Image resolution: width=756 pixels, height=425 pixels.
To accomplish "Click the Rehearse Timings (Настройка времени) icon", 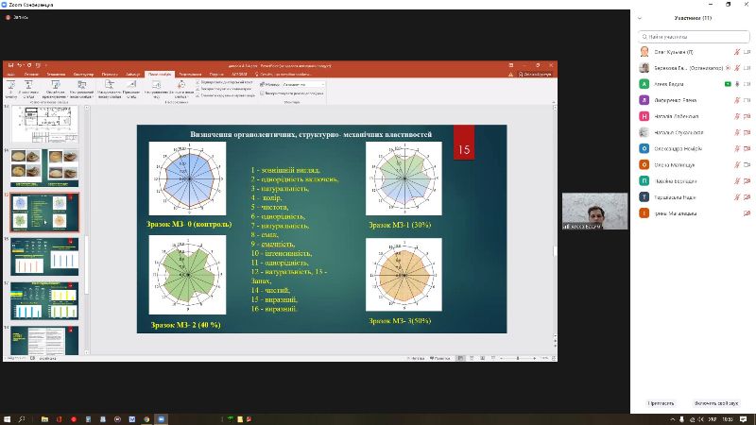I will [x=156, y=85].
